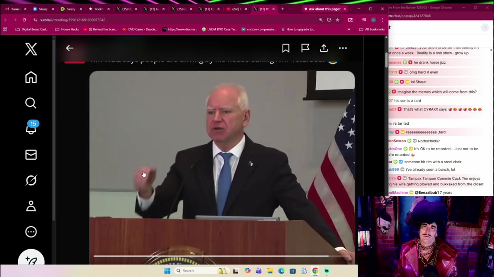Click the X logo in the sidebar
Screen dimensions: 494x277
coord(31,49)
